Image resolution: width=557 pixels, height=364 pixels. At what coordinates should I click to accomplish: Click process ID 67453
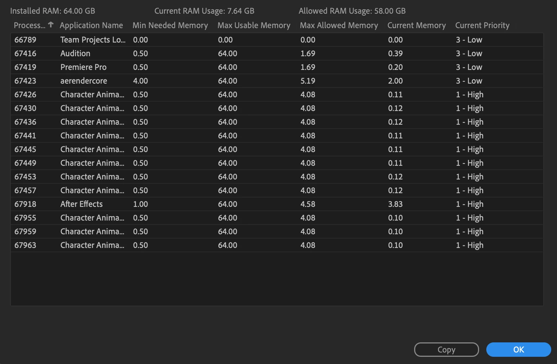(25, 177)
